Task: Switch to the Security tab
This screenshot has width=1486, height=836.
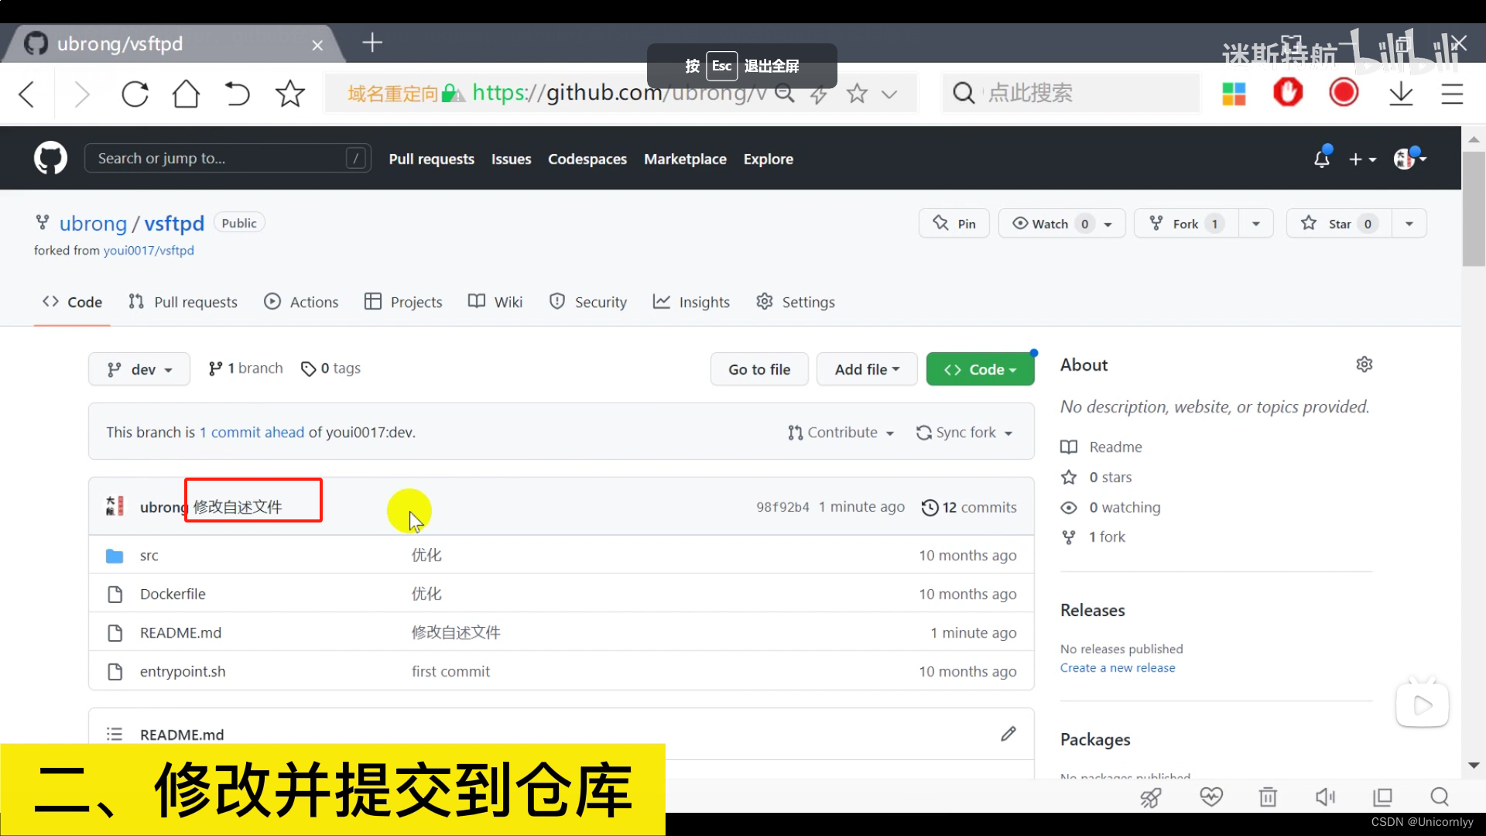Action: pos(588,302)
